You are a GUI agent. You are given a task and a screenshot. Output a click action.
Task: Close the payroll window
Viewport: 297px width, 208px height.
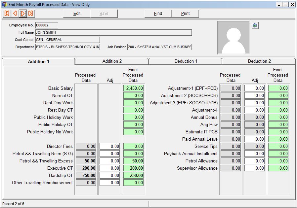click(x=292, y=4)
